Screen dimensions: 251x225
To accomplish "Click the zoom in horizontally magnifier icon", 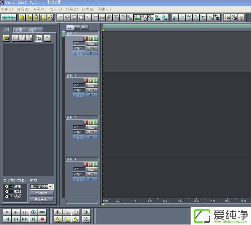I will [58, 212].
